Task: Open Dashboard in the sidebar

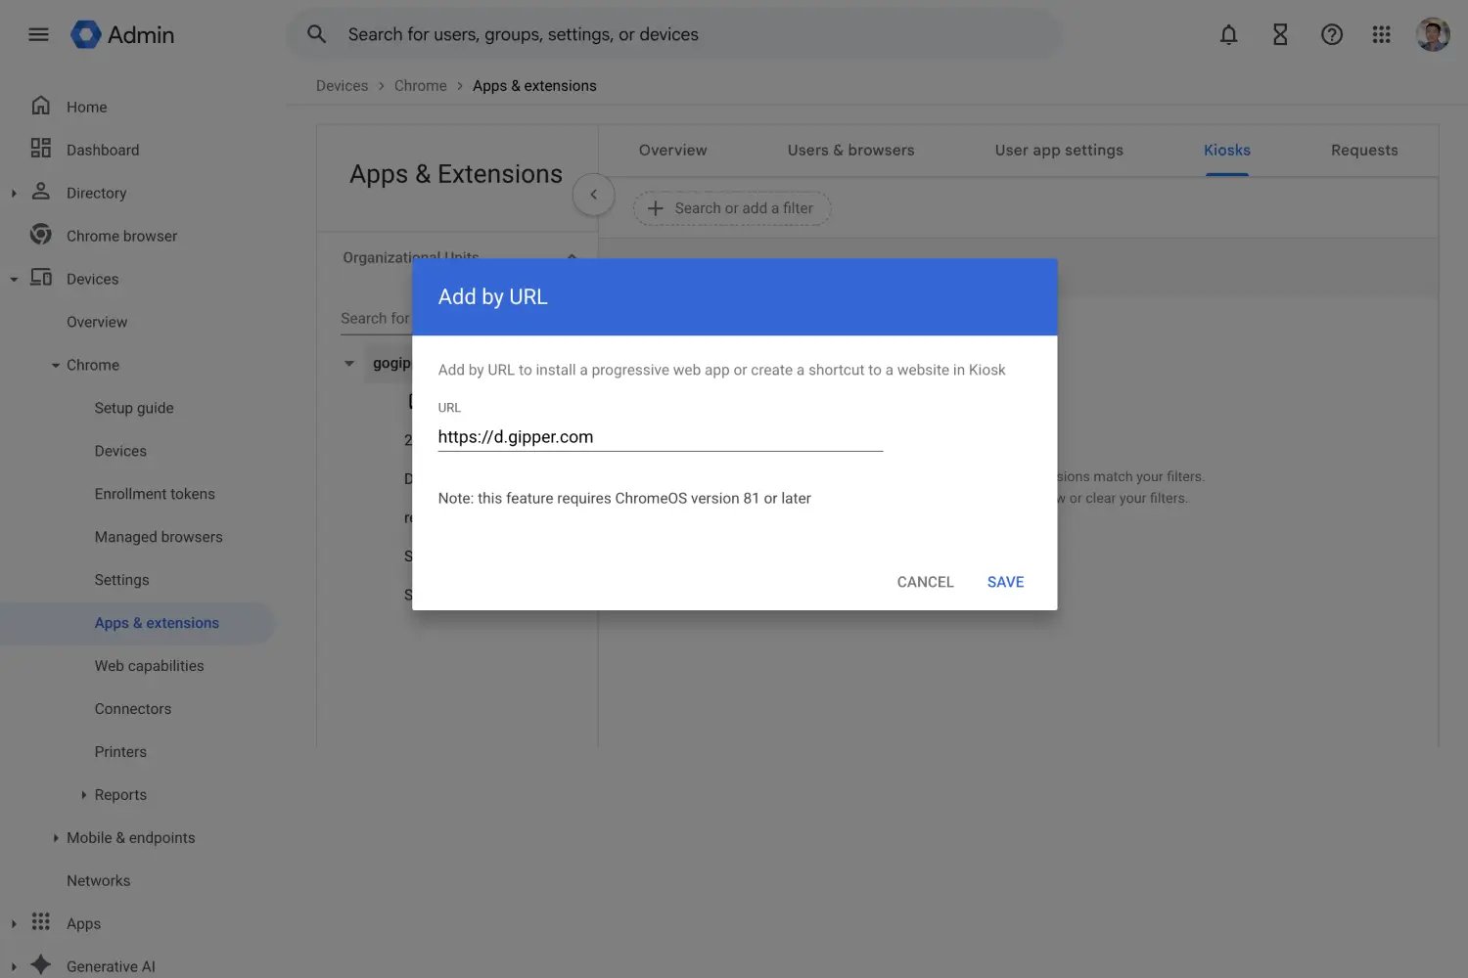Action: [103, 150]
